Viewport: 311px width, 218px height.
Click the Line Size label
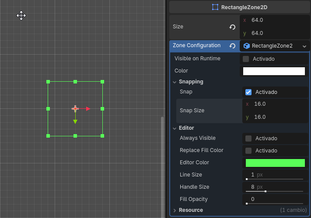(191, 175)
